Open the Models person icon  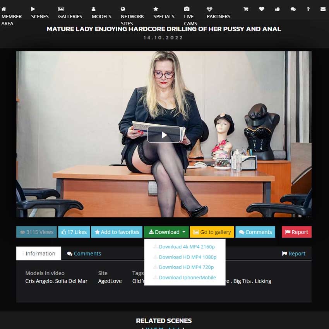94,9
